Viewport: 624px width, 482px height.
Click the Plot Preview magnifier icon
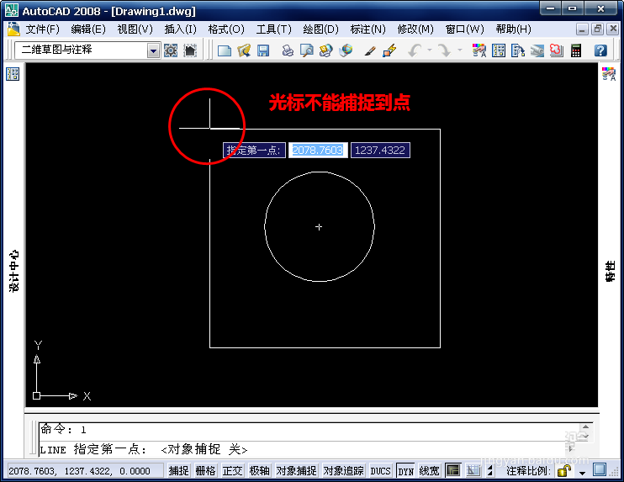307,50
